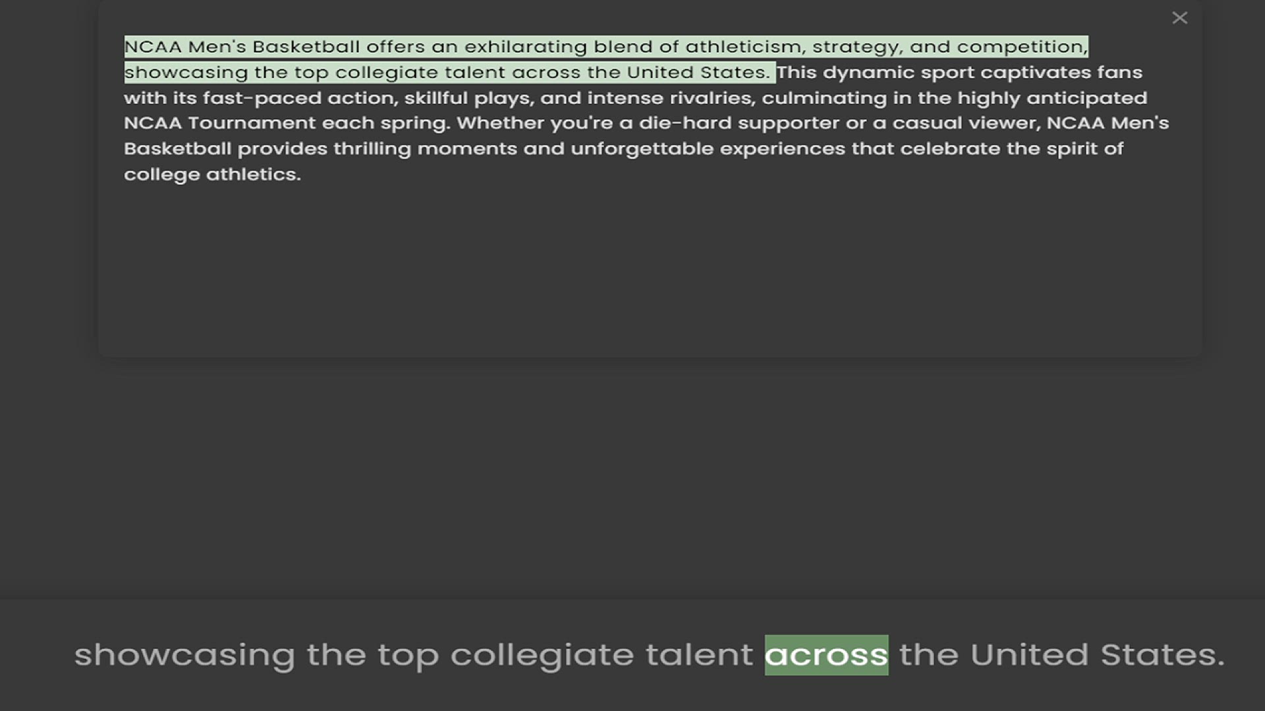Close the text reader panel
The width and height of the screenshot is (1265, 711).
tap(1179, 18)
